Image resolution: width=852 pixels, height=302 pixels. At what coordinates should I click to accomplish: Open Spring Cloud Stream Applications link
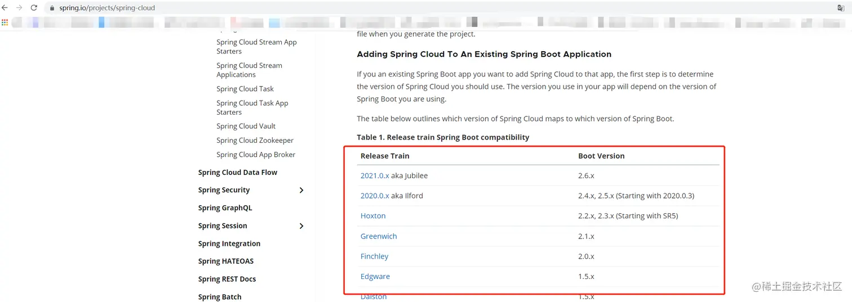[249, 70]
